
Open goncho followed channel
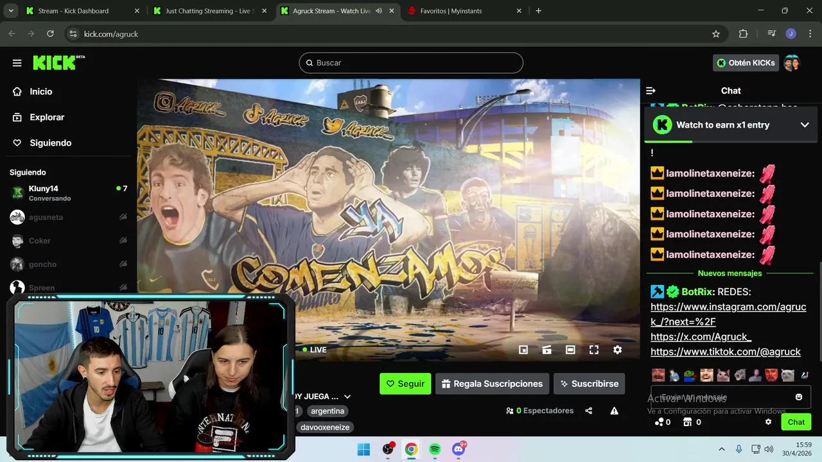point(69,264)
